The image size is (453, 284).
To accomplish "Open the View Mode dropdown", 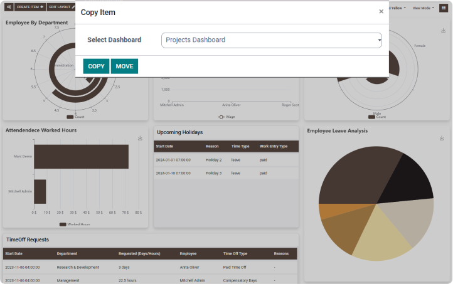I will tap(423, 8).
